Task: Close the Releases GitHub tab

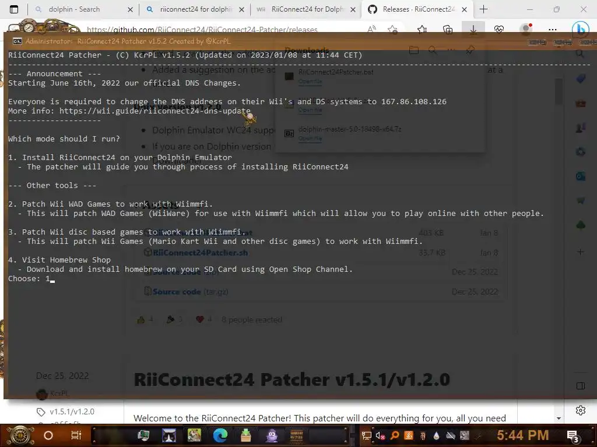Action: click(464, 10)
